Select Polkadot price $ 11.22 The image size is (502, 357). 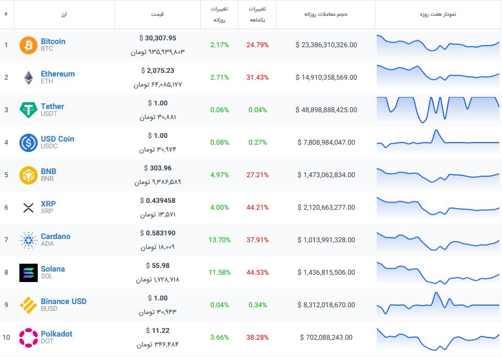click(158, 330)
